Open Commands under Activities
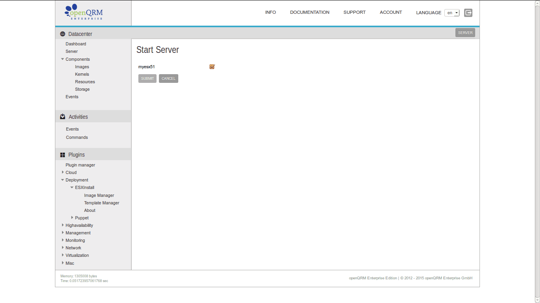Viewport: 540px width, 303px height. point(77,137)
